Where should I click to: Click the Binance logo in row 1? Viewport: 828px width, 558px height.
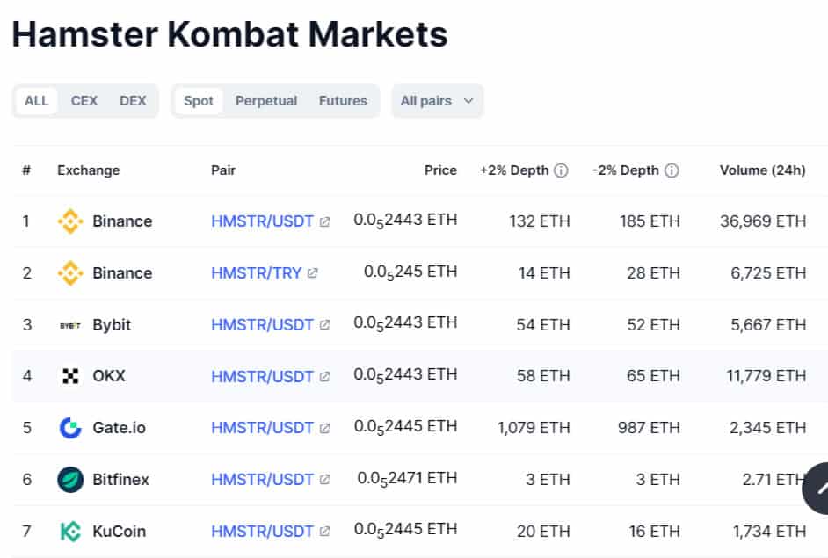click(x=70, y=221)
